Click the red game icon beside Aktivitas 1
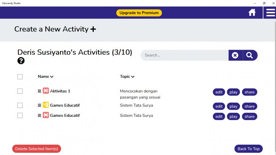 point(46,91)
